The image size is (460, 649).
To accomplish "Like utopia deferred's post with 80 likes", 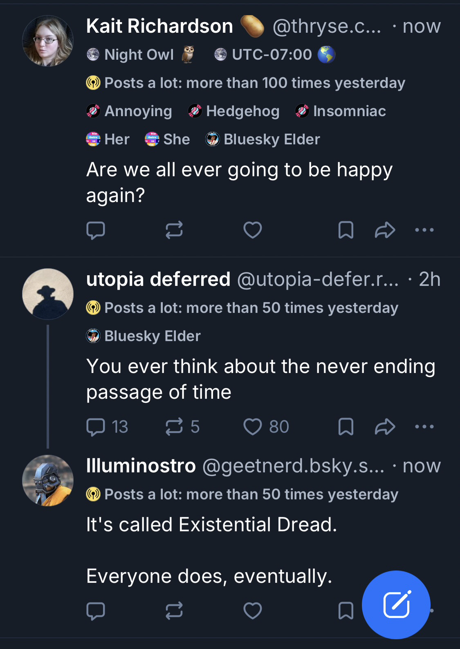I will pyautogui.click(x=266, y=427).
